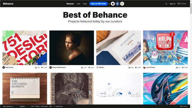Click Sign Up With Email button
Viewport: 192px width, 108px height.
(98, 4)
